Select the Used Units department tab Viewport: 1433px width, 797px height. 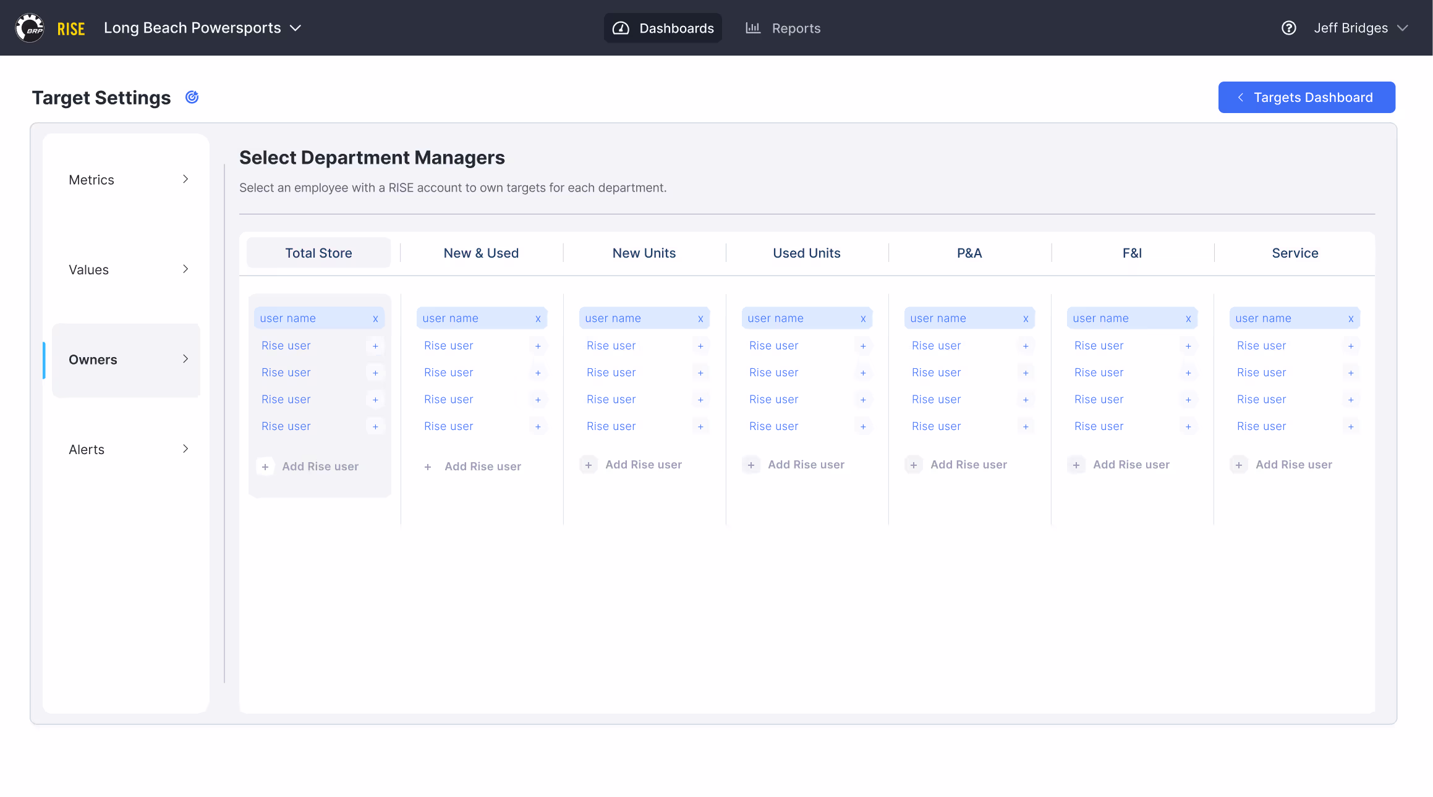click(x=806, y=253)
